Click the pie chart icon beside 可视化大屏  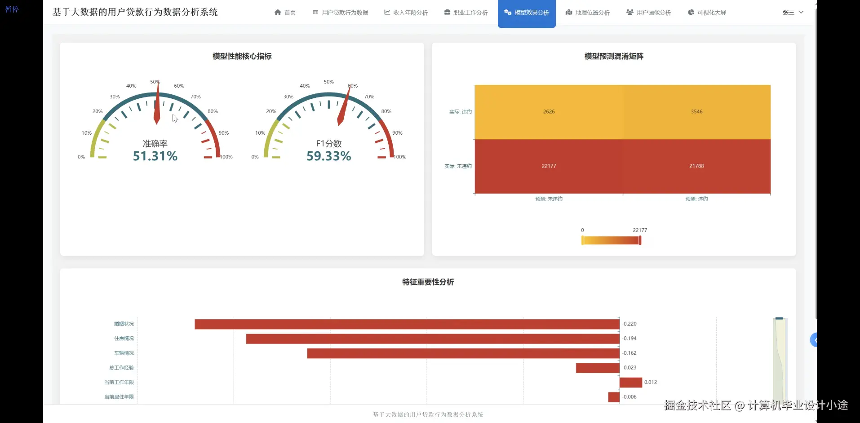691,13
